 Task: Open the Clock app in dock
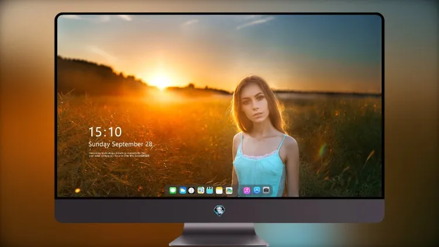pos(191,190)
